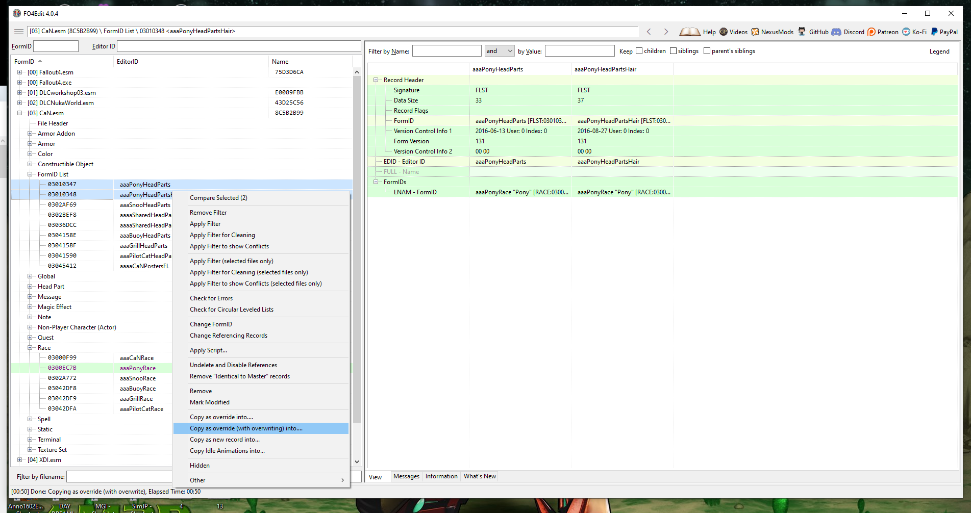Screen dimensions: 971x513
Task: Switch to the Messages tab
Action: (406, 476)
